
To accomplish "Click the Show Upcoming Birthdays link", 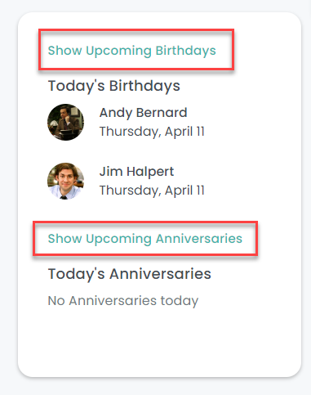I will (x=132, y=51).
